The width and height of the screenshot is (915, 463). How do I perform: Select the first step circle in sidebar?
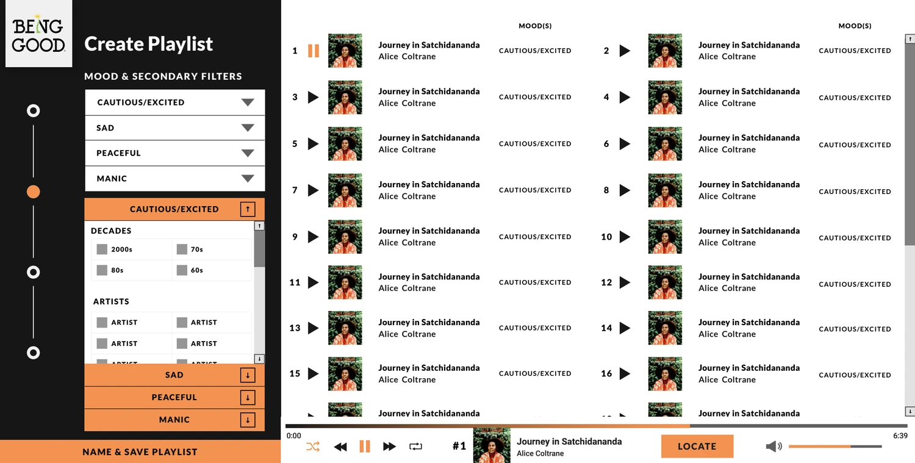[34, 110]
